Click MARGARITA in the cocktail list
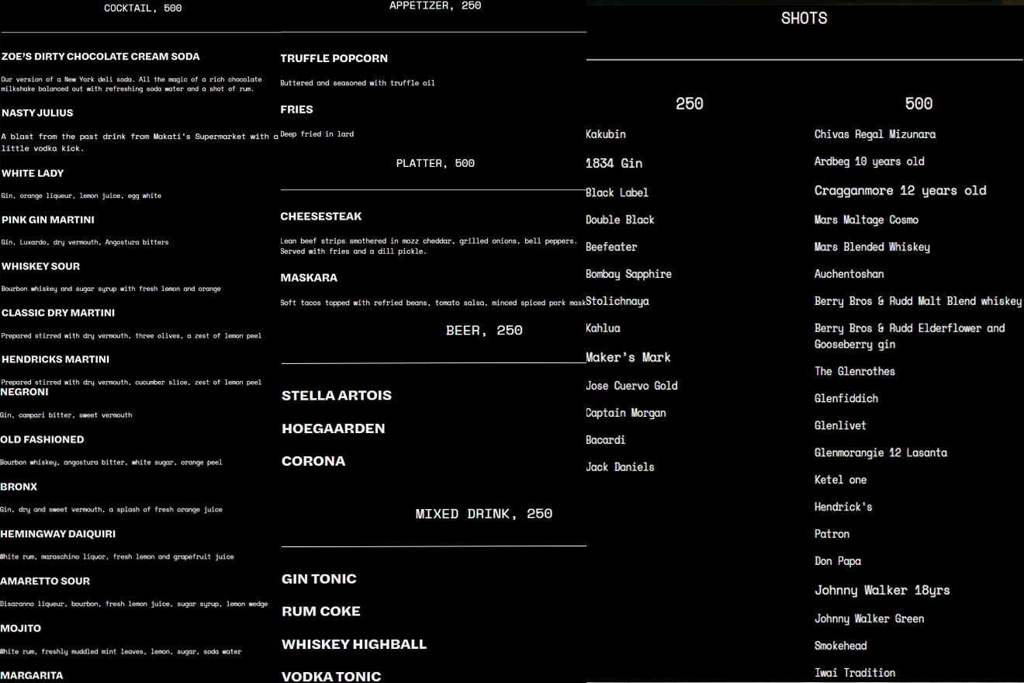This screenshot has height=683, width=1024. coord(32,676)
